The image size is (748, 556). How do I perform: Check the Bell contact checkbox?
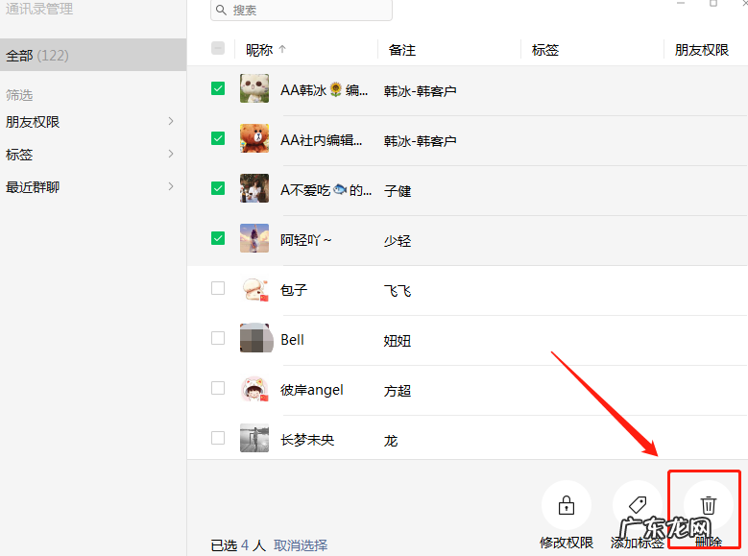(218, 338)
